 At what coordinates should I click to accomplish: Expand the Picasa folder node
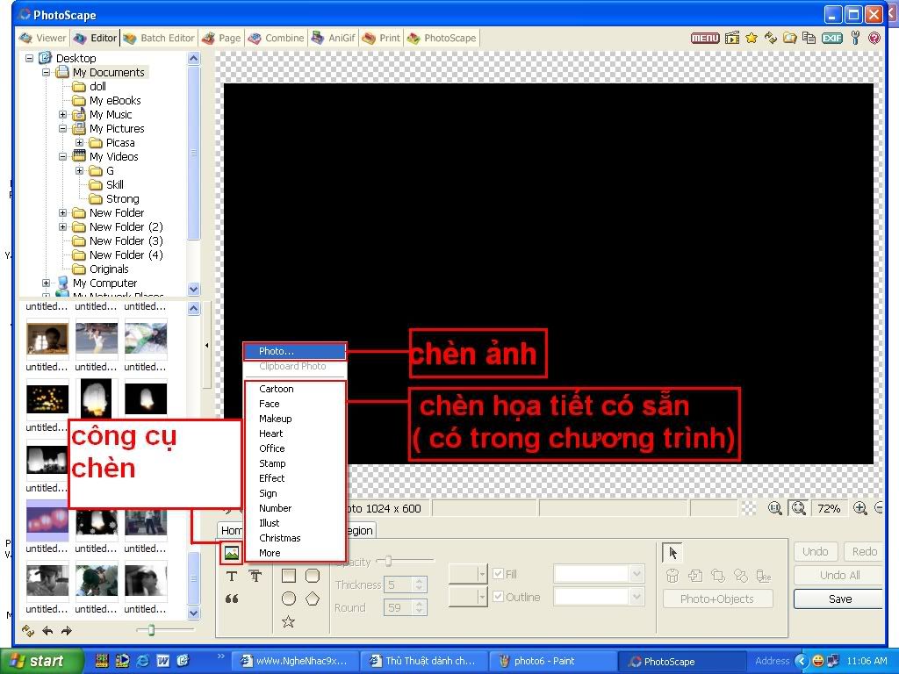79,143
